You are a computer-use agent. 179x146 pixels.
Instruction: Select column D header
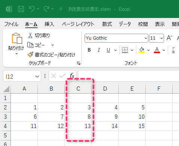click(105, 89)
